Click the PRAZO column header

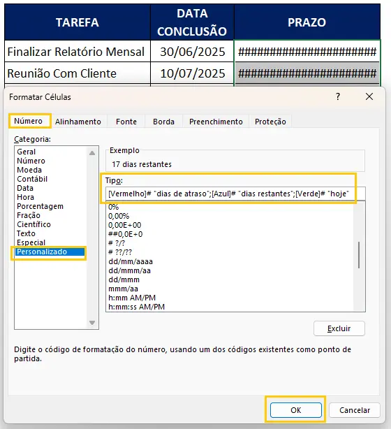point(307,22)
